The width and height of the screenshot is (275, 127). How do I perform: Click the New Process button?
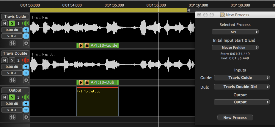tap(235, 118)
